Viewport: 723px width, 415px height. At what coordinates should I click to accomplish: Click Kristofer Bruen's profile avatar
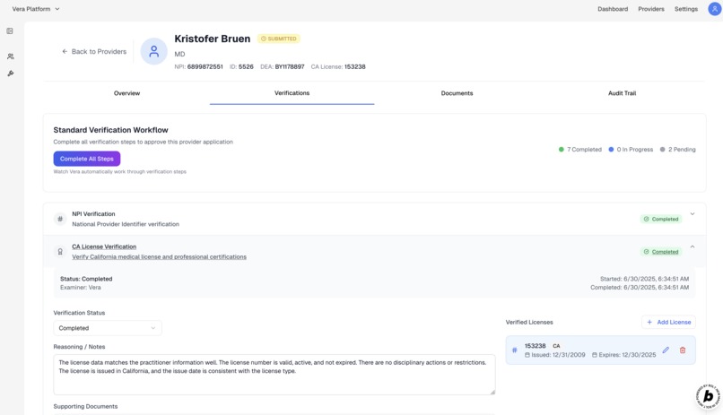coord(153,51)
